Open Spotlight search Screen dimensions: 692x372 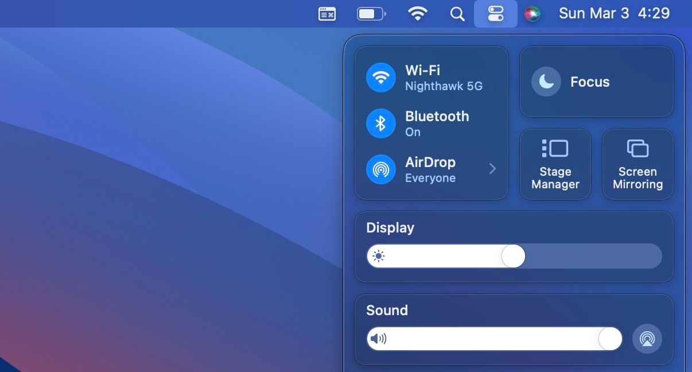[457, 13]
